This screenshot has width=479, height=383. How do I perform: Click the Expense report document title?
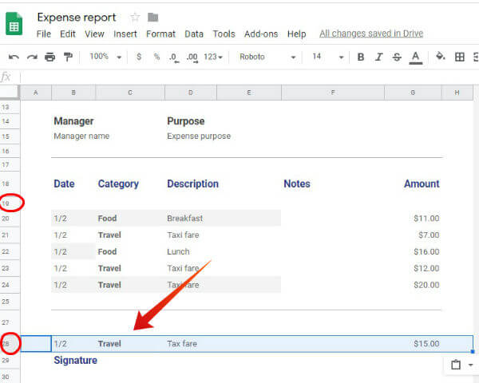click(x=77, y=18)
